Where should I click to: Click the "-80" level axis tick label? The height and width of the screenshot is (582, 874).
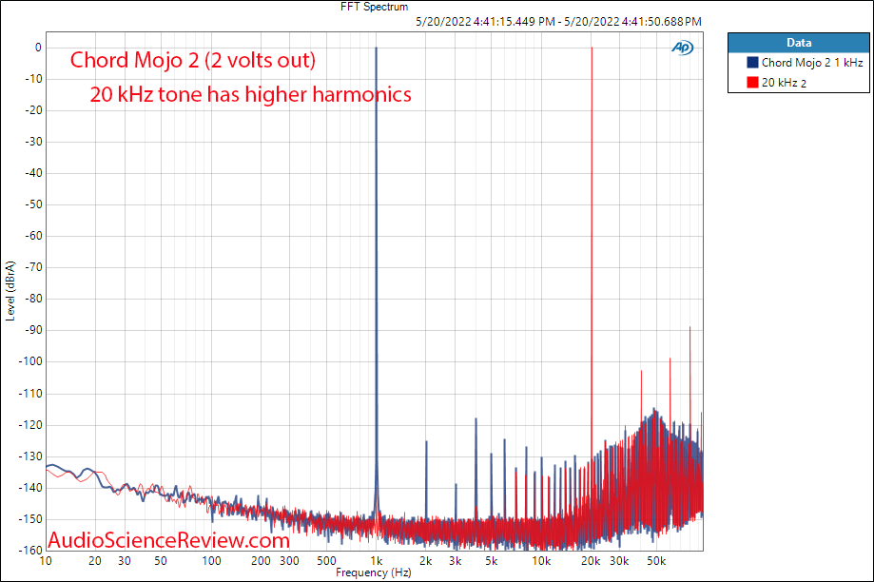click(x=33, y=299)
